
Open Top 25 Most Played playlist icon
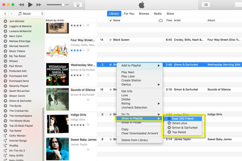5,126
